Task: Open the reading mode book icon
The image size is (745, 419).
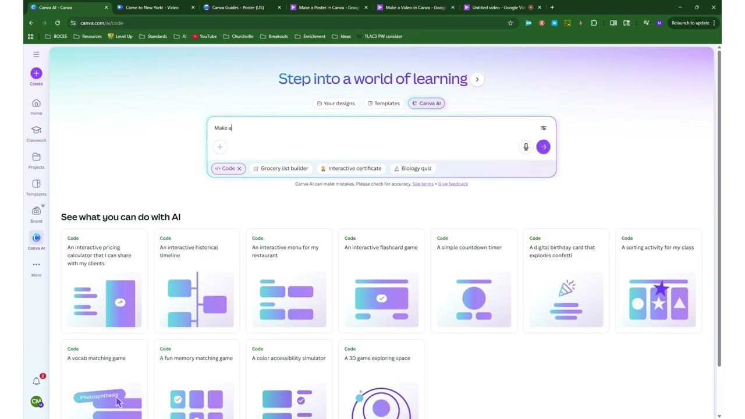Action: pyautogui.click(x=613, y=23)
